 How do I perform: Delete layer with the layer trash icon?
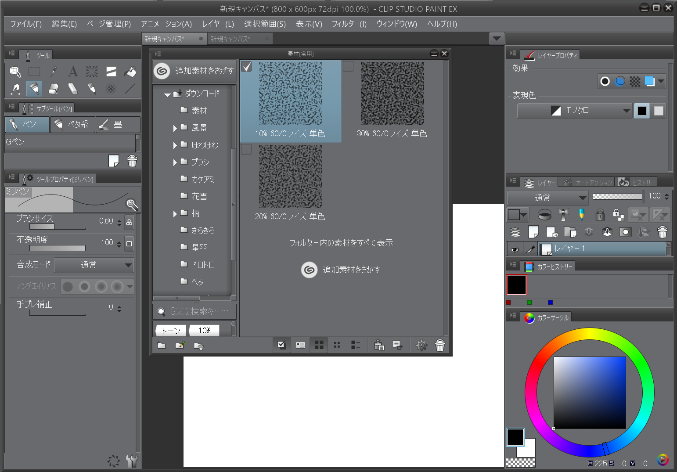pyautogui.click(x=662, y=232)
